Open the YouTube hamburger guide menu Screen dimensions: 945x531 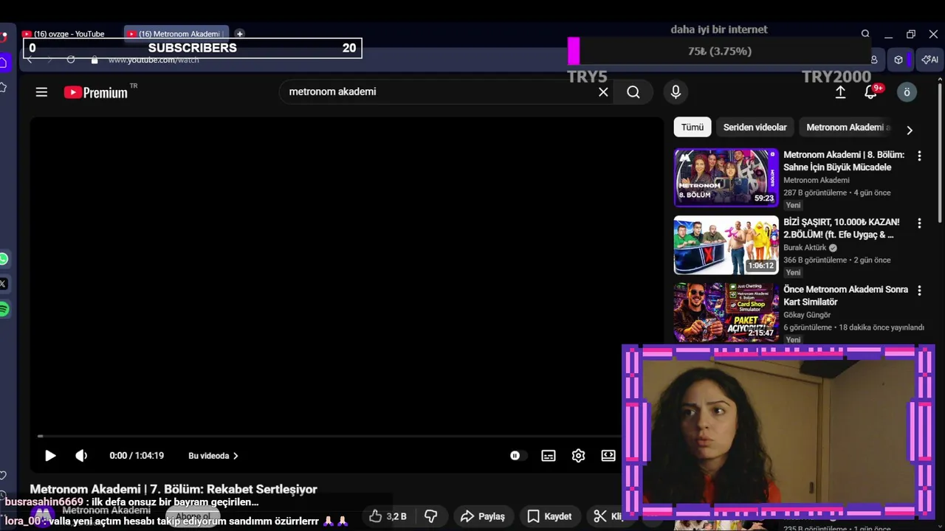(41, 92)
